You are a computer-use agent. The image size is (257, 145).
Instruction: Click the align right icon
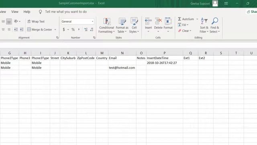9,29
